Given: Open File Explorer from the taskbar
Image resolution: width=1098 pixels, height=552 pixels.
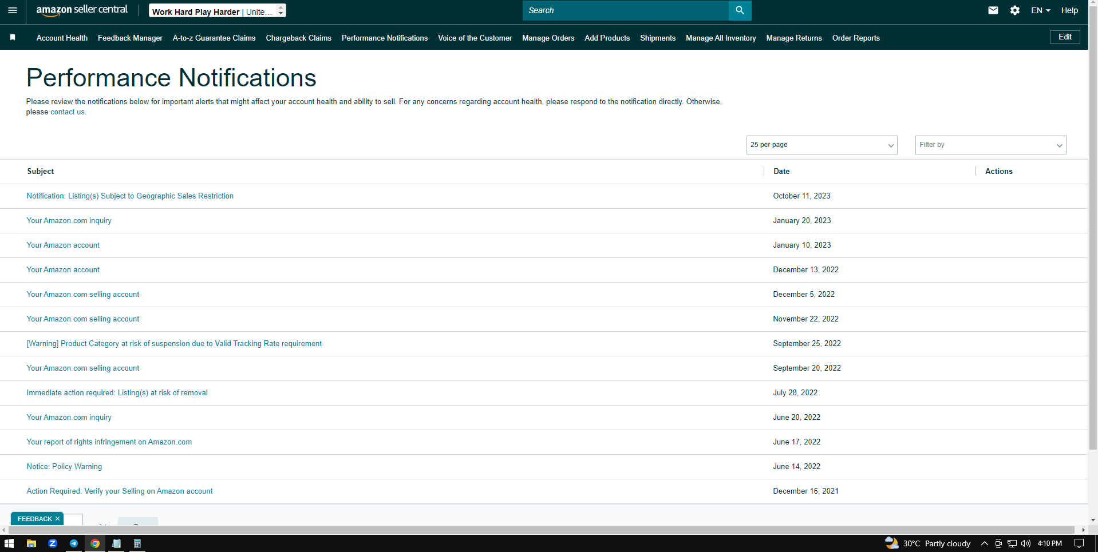Looking at the screenshot, I should pos(31,543).
